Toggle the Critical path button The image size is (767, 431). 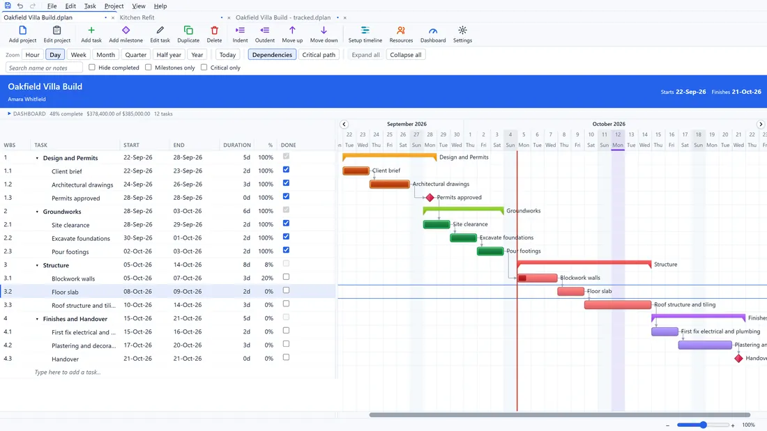coord(319,55)
